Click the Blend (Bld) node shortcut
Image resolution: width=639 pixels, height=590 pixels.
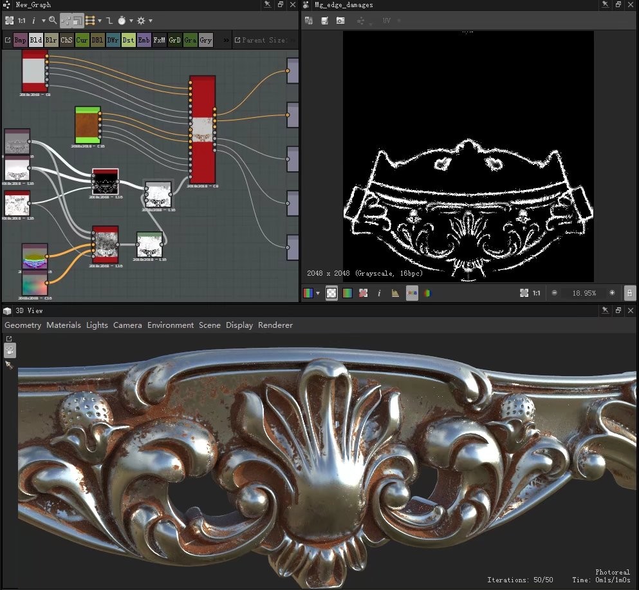pyautogui.click(x=36, y=40)
